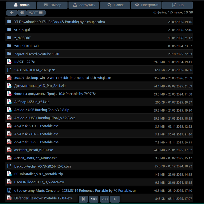Expand the !SOFT breadcrumb menu

pyautogui.click(x=36, y=13)
